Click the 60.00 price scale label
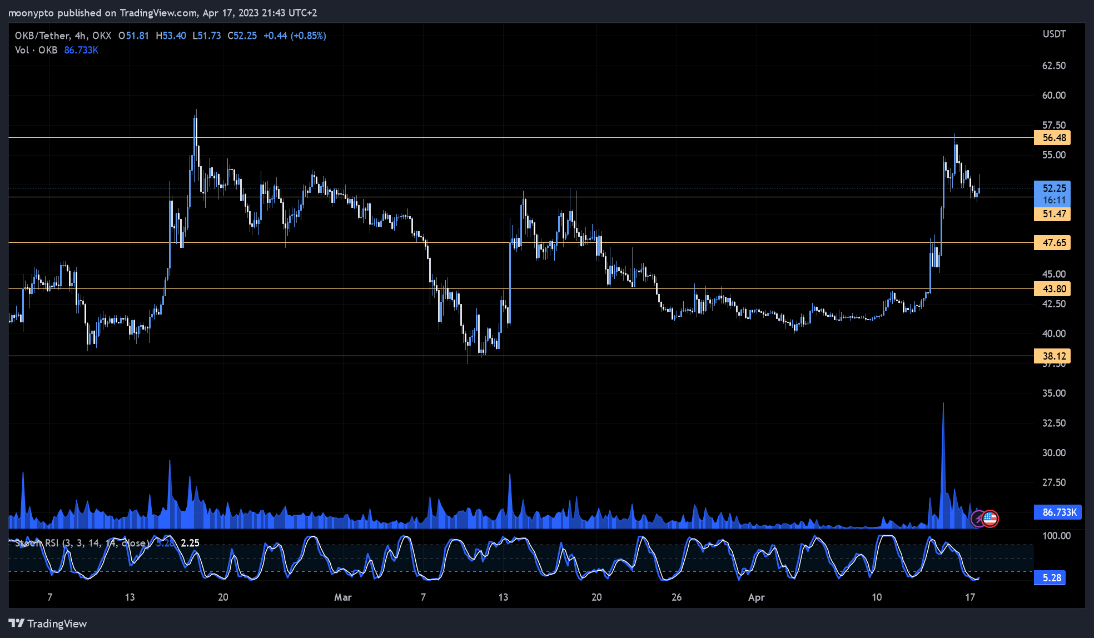The width and height of the screenshot is (1094, 638). [1054, 96]
